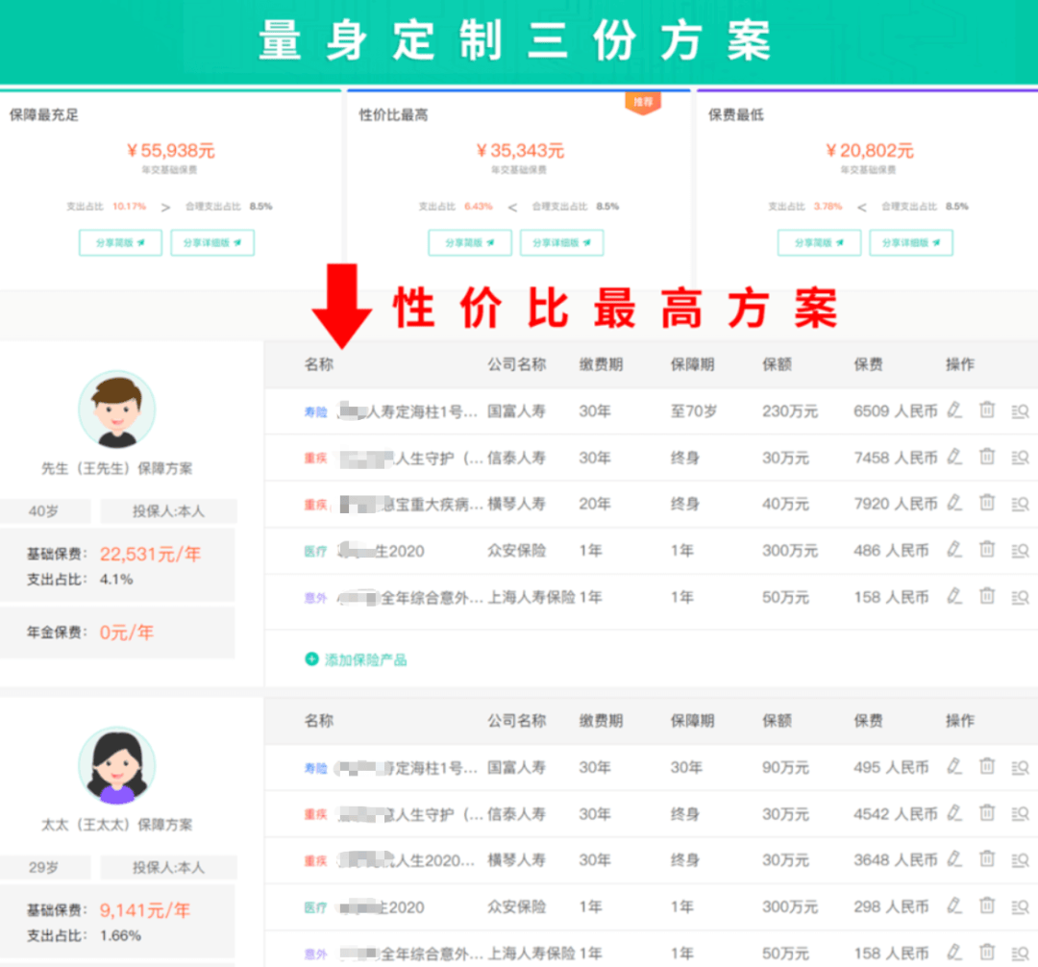Click 分享详细版 under 性价比最高 plan

(561, 243)
